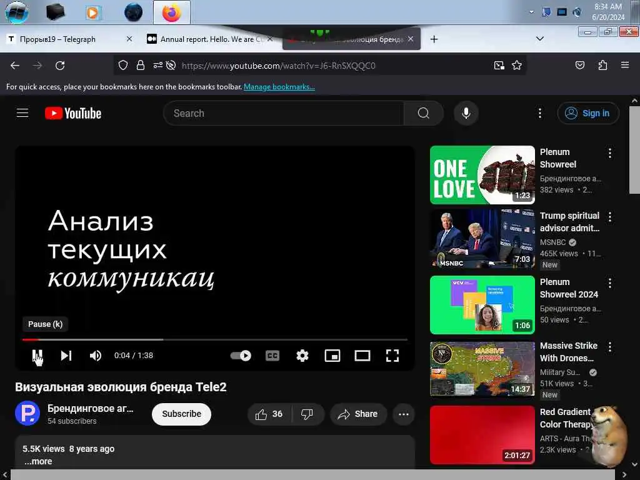Open options menu for Trump spiritual advisor video
The image size is (640, 480).
tap(610, 217)
